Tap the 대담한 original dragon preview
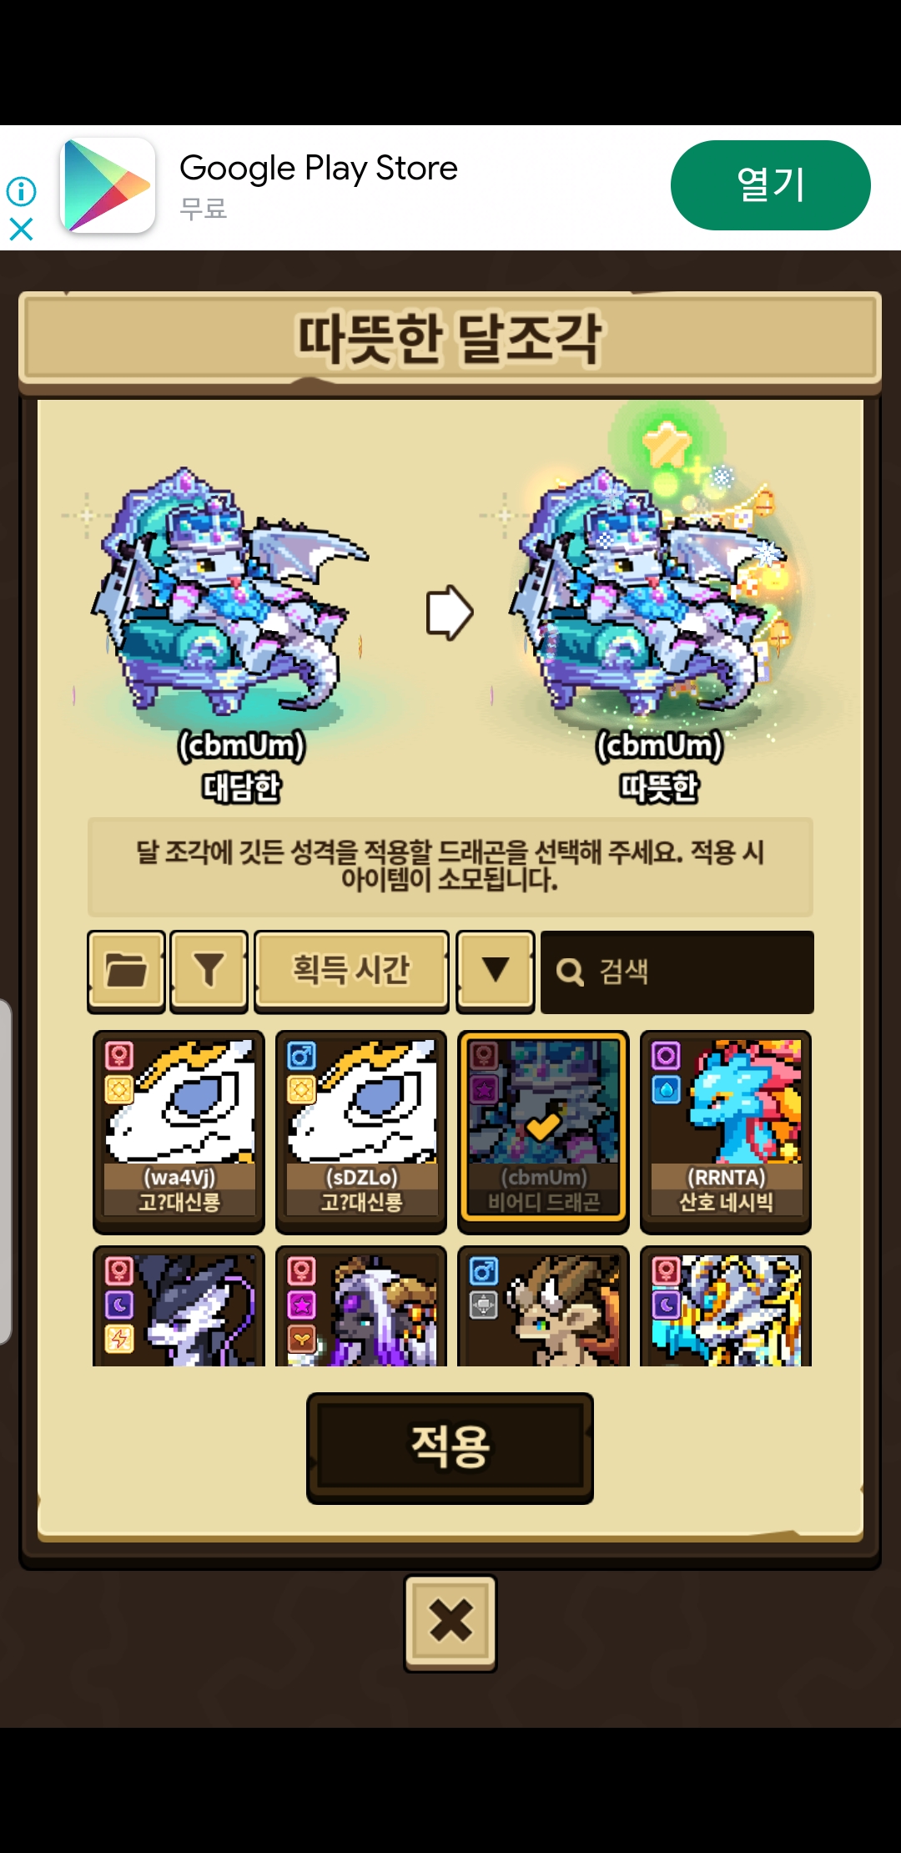 (x=229, y=593)
